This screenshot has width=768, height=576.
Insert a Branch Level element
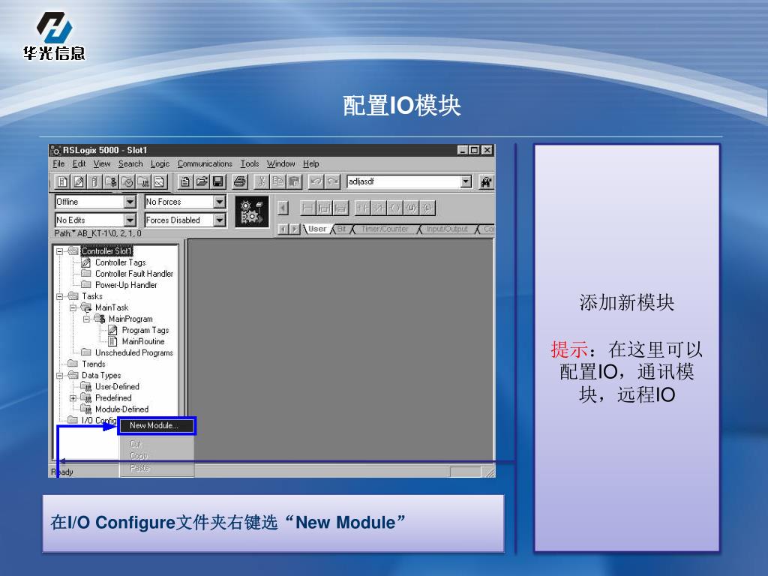[x=340, y=208]
